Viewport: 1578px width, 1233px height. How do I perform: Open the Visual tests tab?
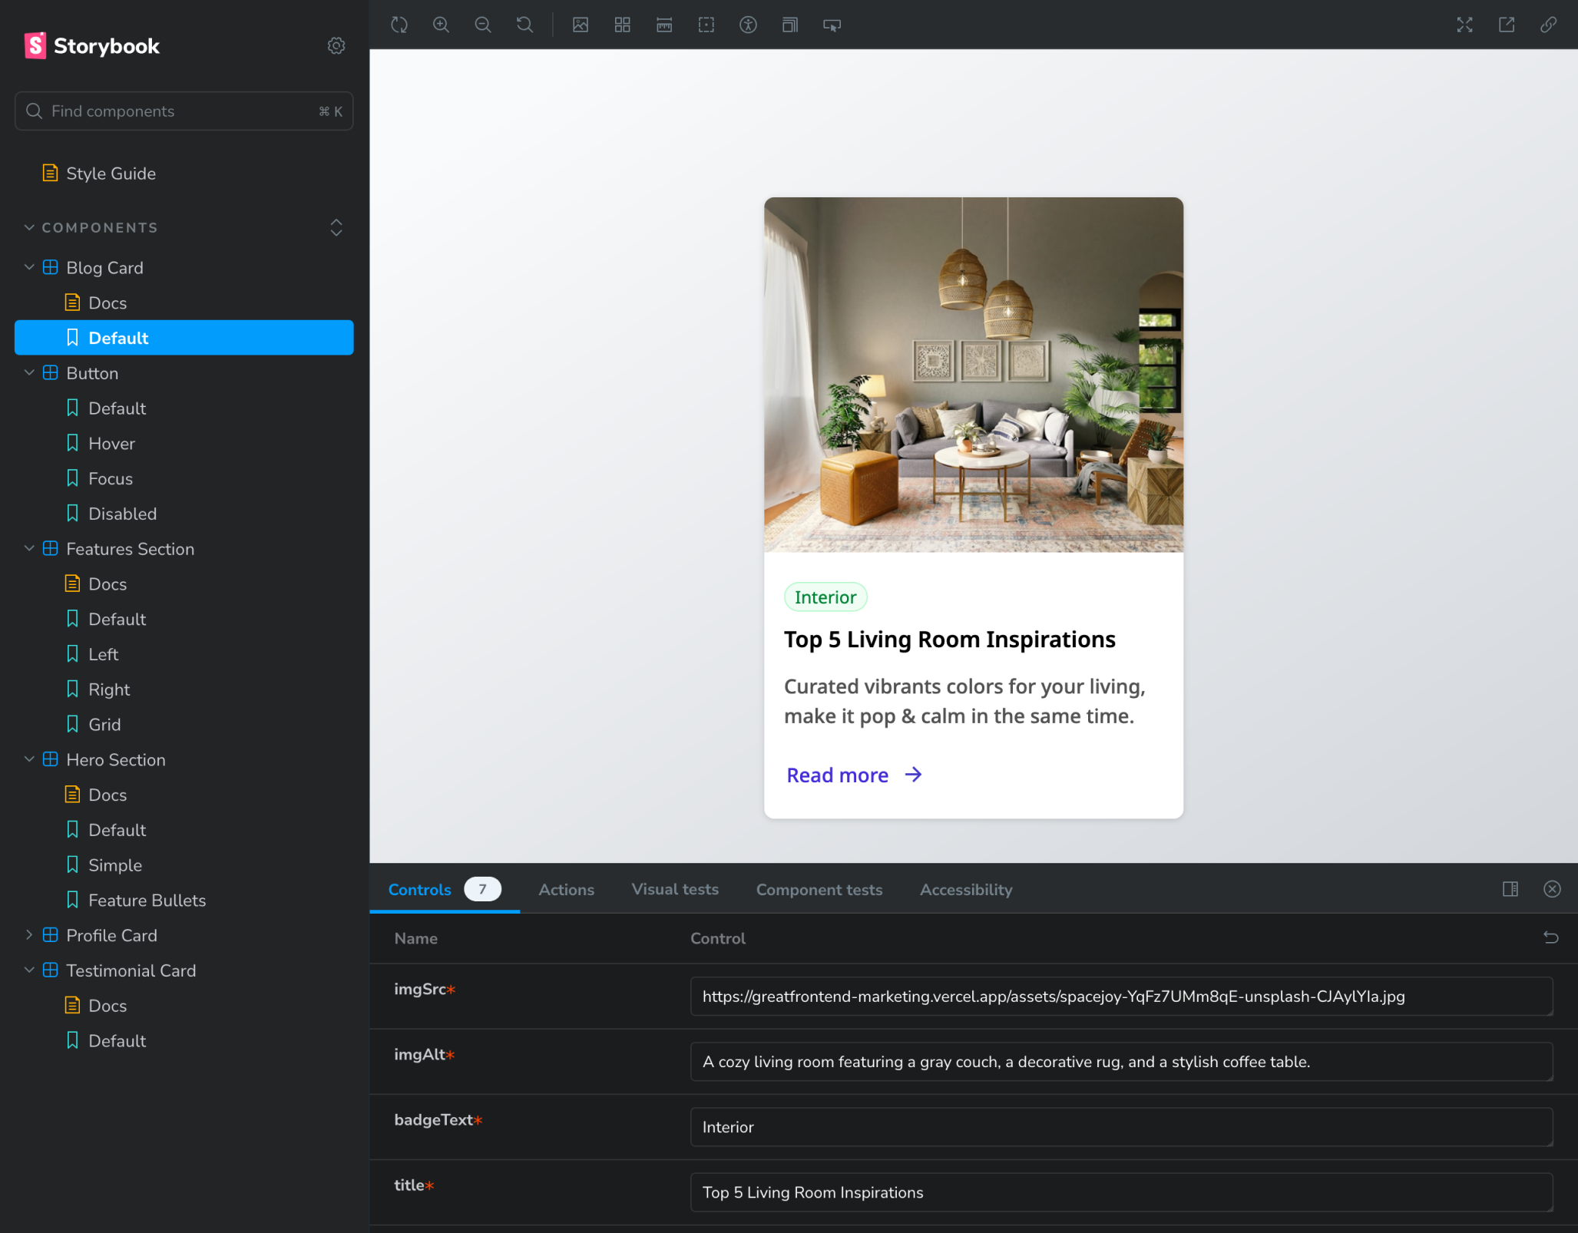point(675,889)
